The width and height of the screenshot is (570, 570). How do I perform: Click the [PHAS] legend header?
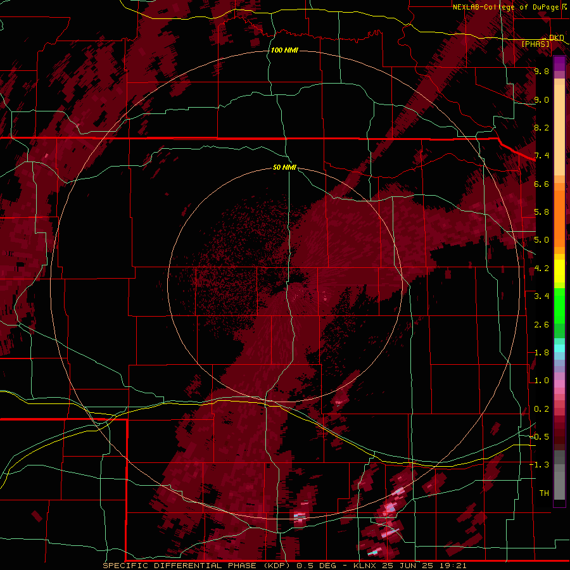(535, 44)
